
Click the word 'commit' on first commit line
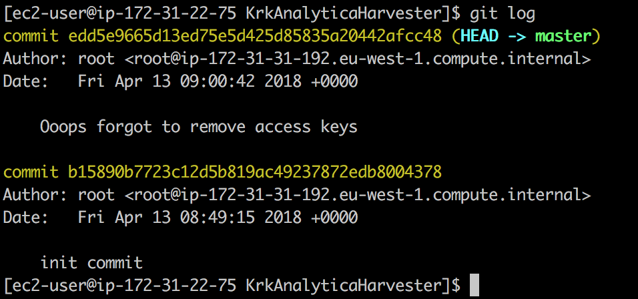tap(31, 37)
